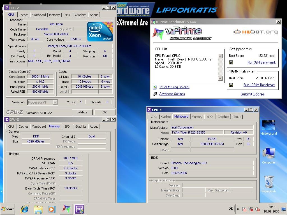Screen dimensions: 287x215
Task: Show hidden tray icons arrow
Action: (x=238, y=209)
